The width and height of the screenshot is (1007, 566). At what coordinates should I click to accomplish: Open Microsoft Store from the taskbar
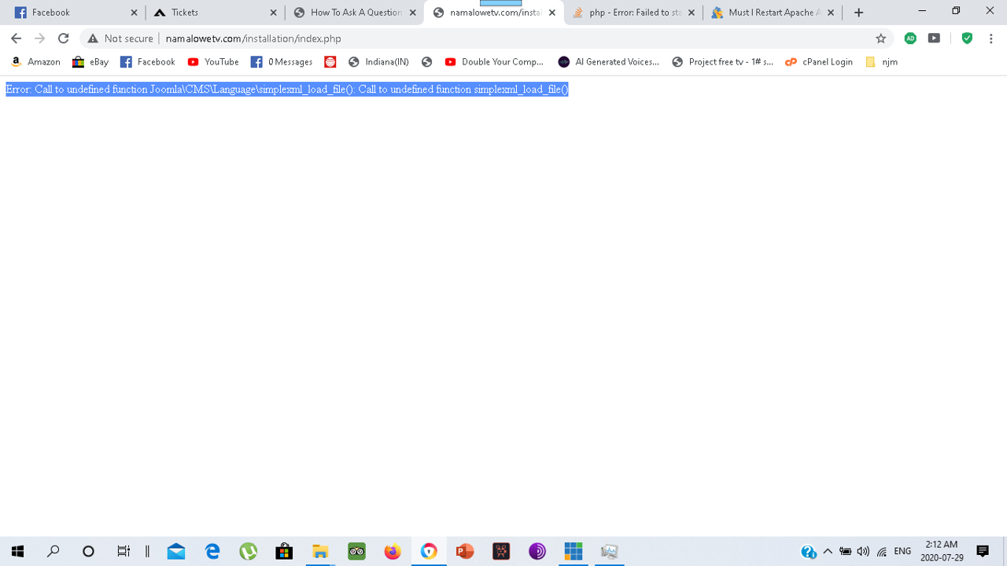coord(284,551)
